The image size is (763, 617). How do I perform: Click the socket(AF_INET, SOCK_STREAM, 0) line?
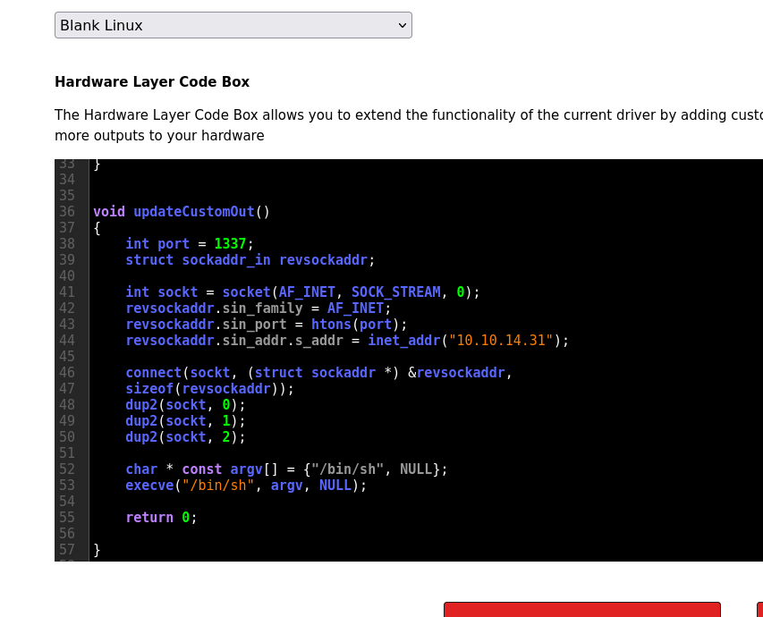point(302,292)
